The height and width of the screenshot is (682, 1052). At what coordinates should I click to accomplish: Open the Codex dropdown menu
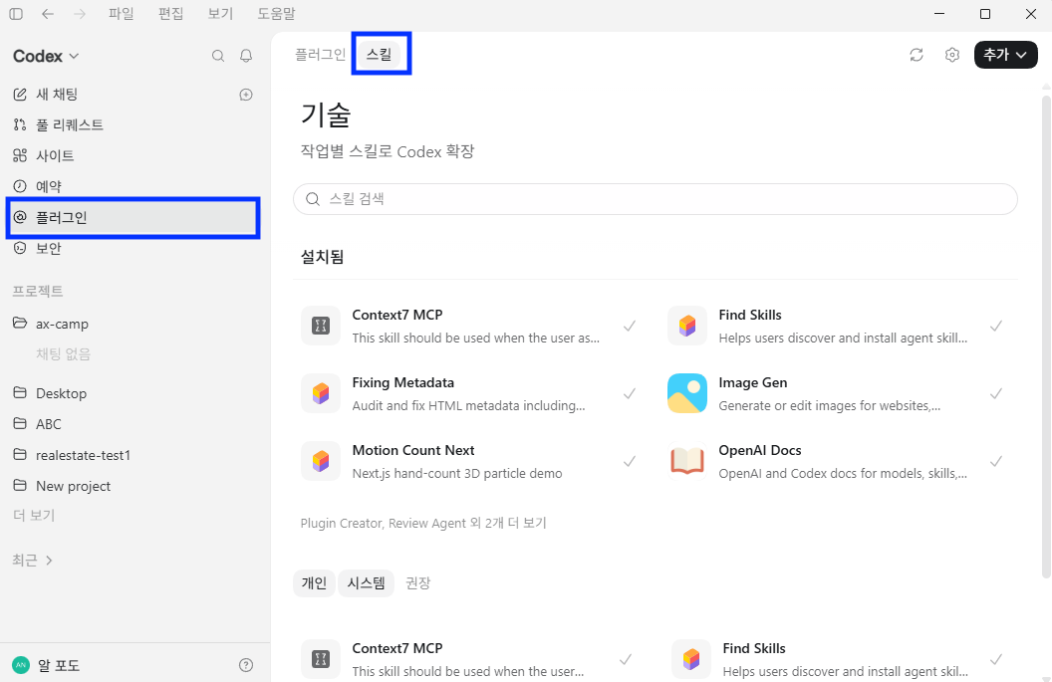[46, 57]
